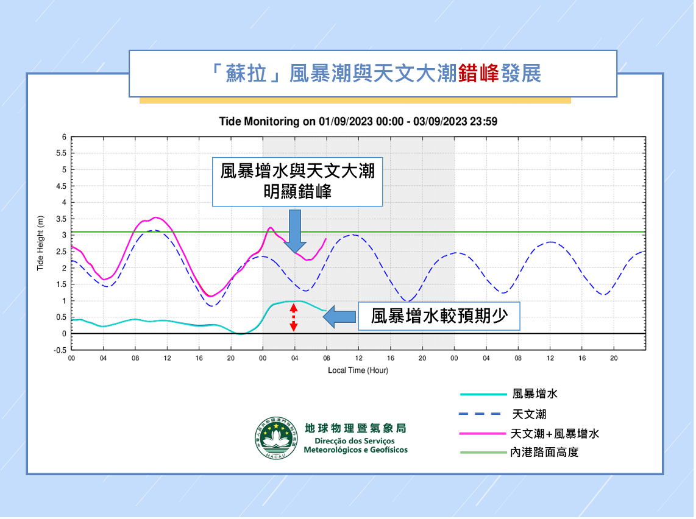Click the 'Local Time (Hour)' axis label
This screenshot has height=519, width=696.
(x=359, y=372)
